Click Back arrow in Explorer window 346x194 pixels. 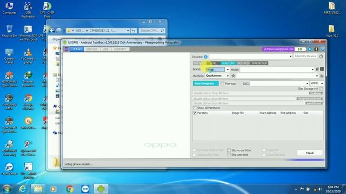(x=52, y=31)
